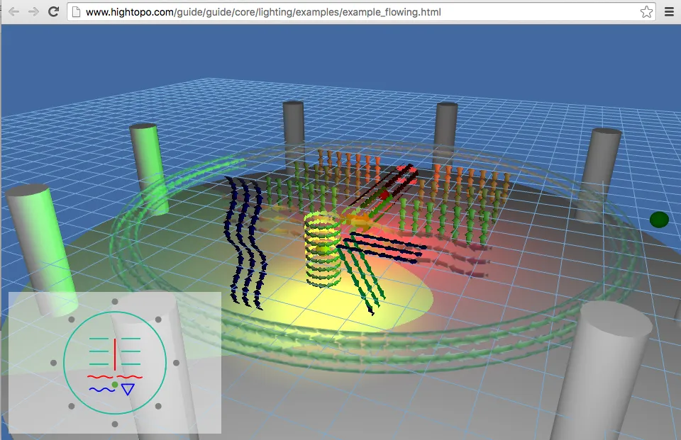Open the browser hamburger menu
681x440 pixels.
pyautogui.click(x=669, y=11)
